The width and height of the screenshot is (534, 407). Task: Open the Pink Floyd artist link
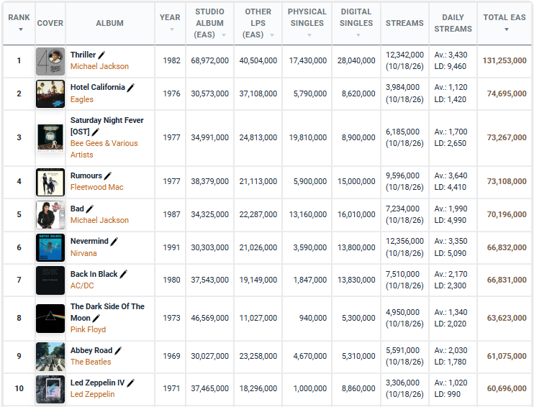tap(89, 330)
